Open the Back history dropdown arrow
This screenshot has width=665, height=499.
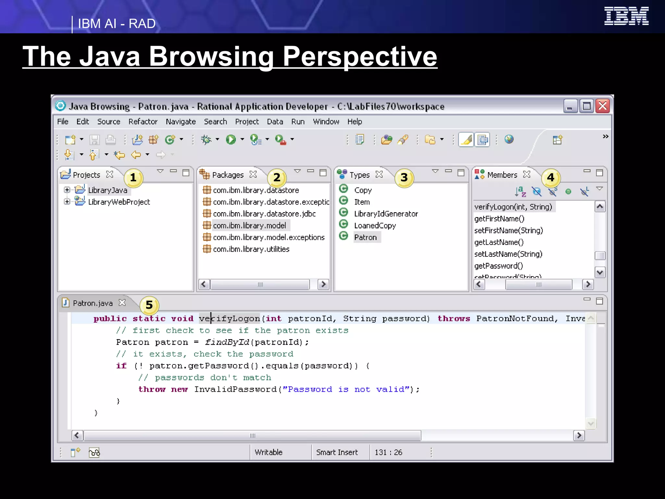click(x=147, y=155)
